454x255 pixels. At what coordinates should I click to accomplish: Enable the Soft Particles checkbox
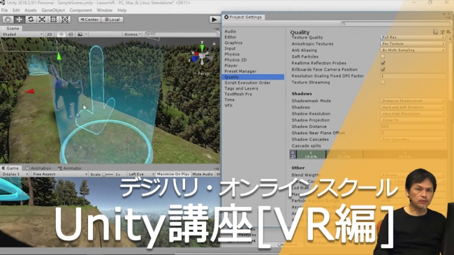pyautogui.click(x=383, y=57)
